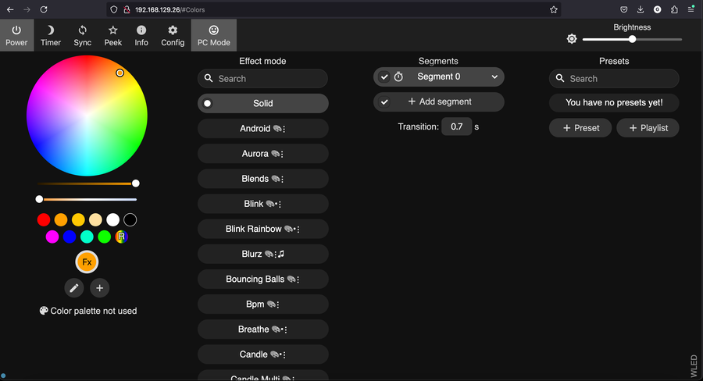The width and height of the screenshot is (703, 381).
Task: Open the Peek live preview
Action: [113, 35]
